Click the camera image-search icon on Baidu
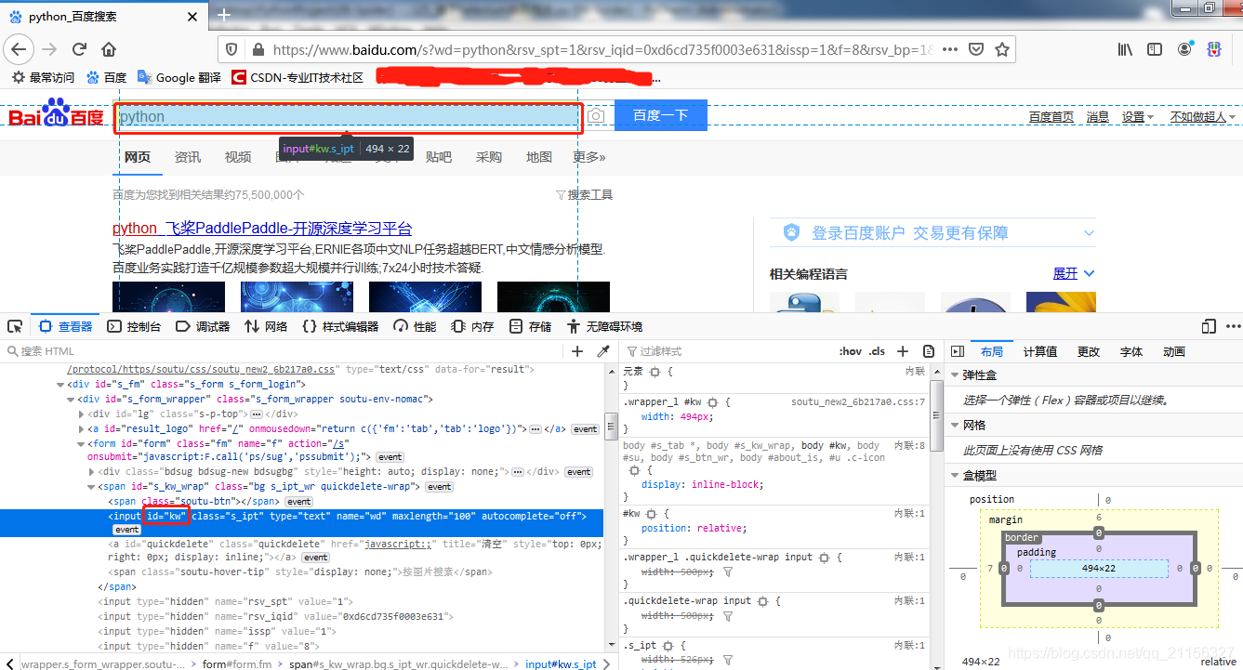 (x=596, y=116)
